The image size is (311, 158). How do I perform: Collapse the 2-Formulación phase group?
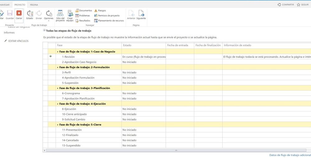(58, 67)
